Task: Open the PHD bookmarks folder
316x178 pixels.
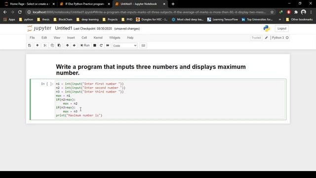Action: [x=127, y=19]
